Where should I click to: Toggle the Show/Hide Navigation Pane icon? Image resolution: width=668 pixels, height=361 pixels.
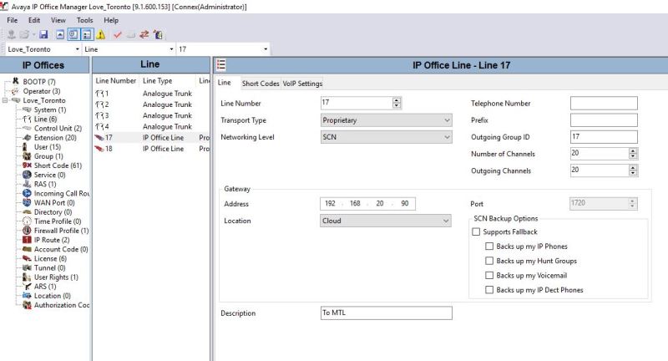[x=73, y=34]
